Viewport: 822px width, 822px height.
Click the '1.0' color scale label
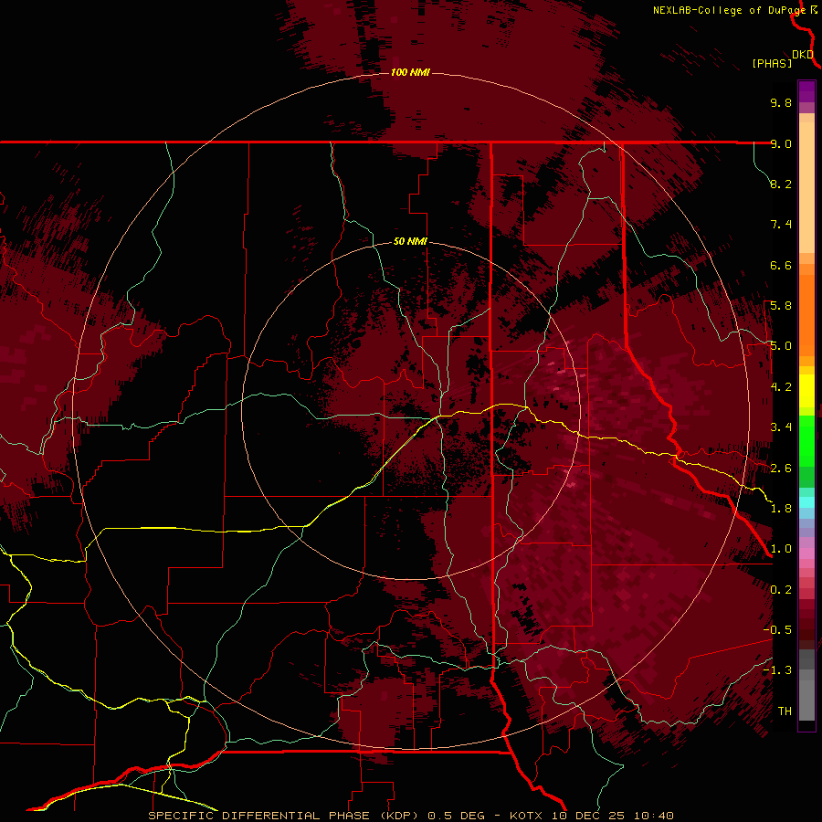pos(781,549)
